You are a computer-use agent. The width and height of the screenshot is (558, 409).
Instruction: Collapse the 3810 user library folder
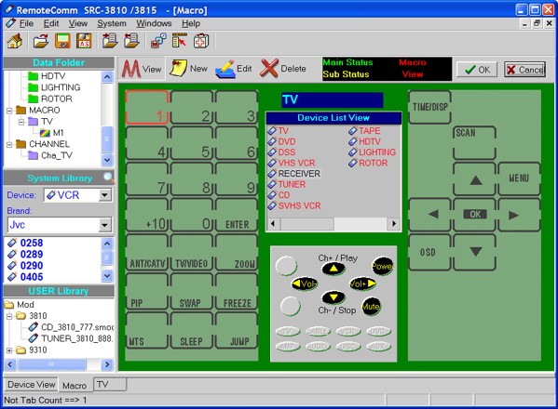(x=9, y=316)
